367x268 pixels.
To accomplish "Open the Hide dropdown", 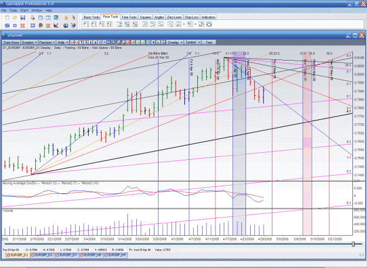I will click(x=63, y=42).
